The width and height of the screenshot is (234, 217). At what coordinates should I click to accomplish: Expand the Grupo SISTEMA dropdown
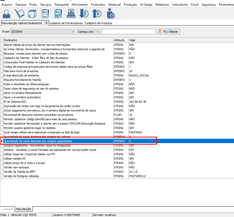(x=72, y=32)
